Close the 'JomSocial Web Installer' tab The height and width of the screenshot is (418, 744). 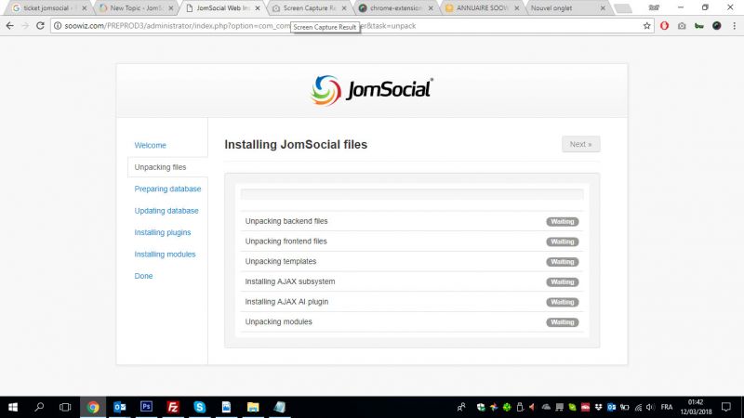pyautogui.click(x=258, y=8)
